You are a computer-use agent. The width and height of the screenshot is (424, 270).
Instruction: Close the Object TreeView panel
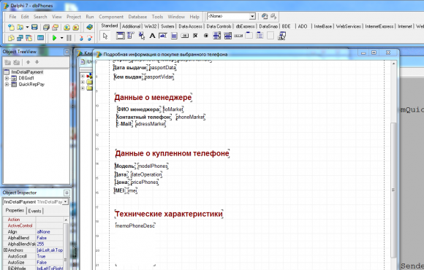[67, 52]
